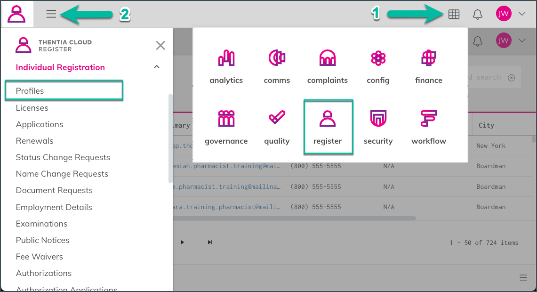Open the comms app

pos(277,67)
